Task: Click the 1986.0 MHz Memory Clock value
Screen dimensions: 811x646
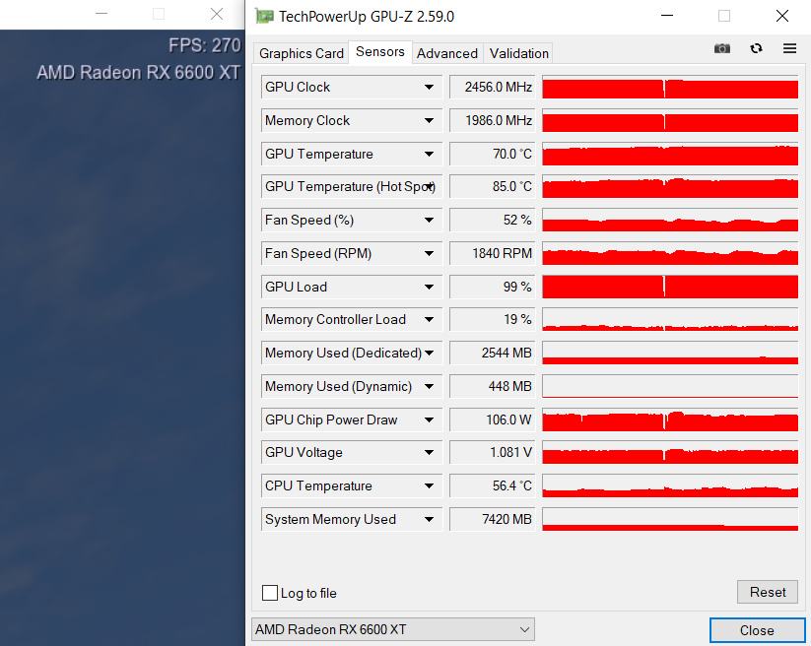Action: click(493, 120)
